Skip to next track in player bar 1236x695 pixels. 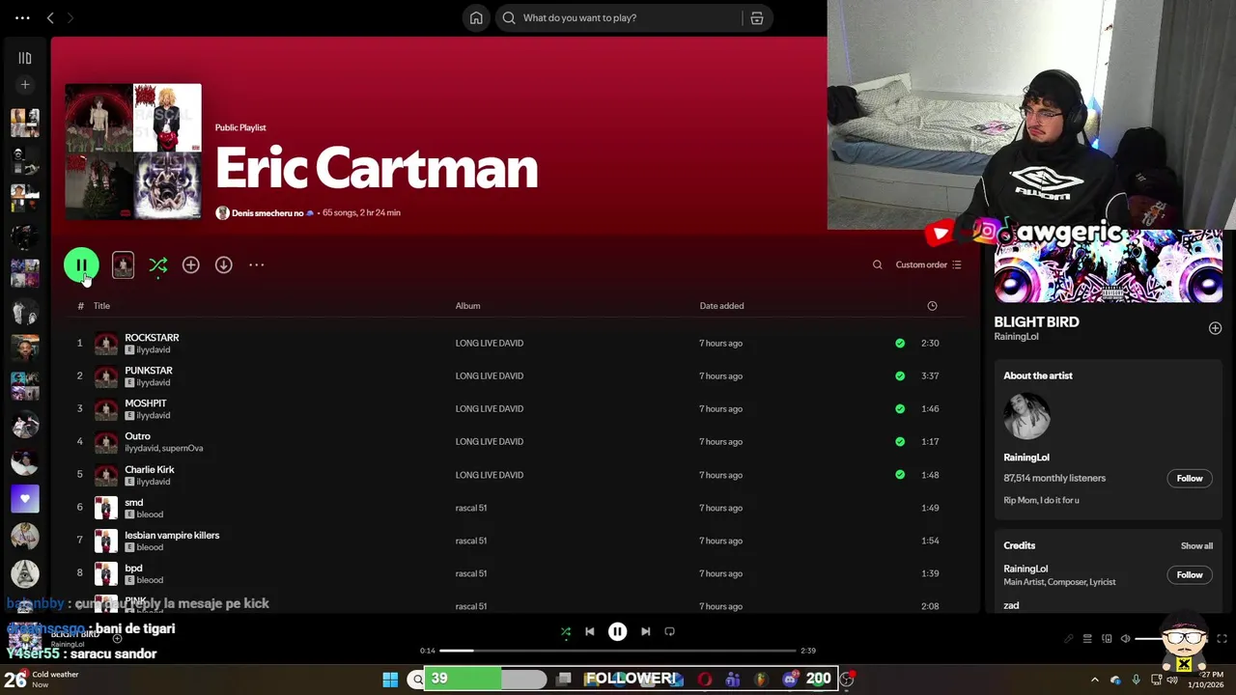pyautogui.click(x=645, y=631)
